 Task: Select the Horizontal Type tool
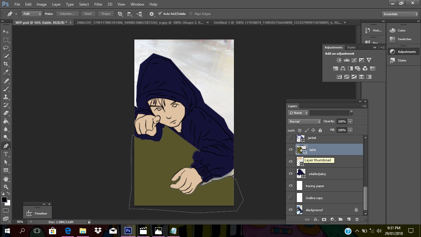coord(6,154)
